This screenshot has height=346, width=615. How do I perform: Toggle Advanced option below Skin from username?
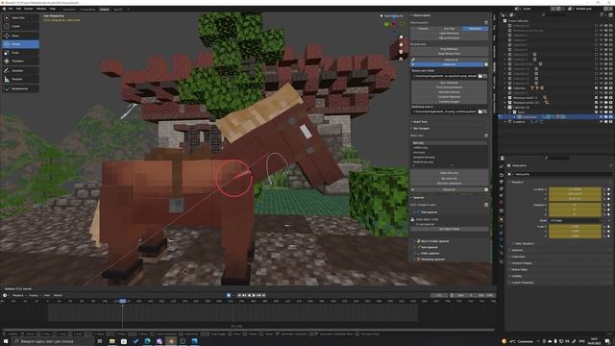point(449,189)
